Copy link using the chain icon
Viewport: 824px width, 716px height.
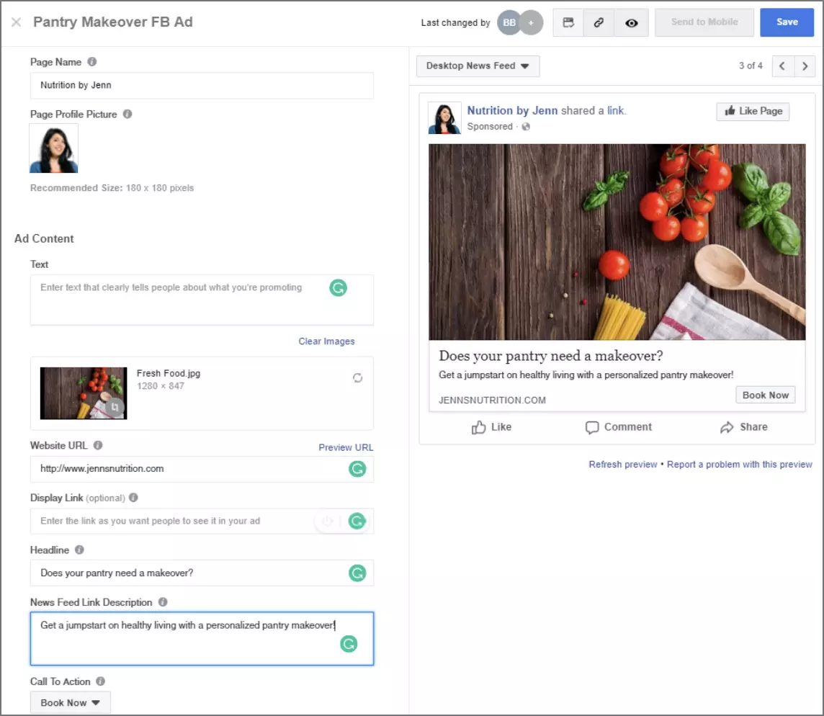point(599,22)
